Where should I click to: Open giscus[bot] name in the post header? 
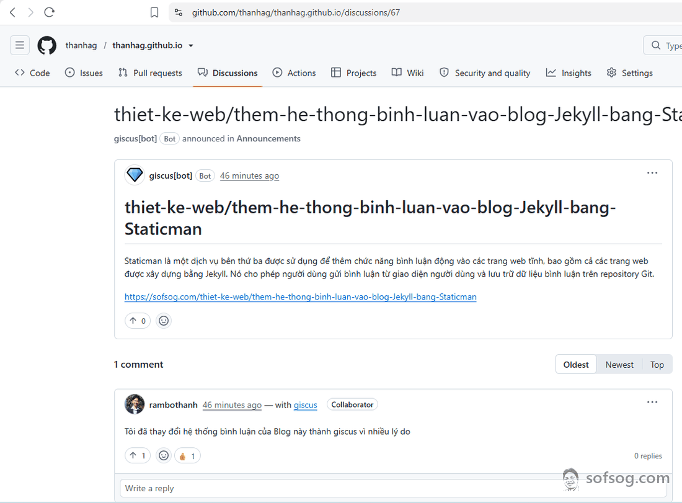tap(170, 176)
